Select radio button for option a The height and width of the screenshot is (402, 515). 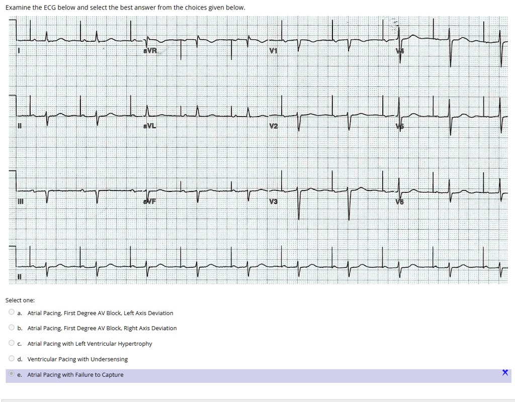(x=11, y=312)
